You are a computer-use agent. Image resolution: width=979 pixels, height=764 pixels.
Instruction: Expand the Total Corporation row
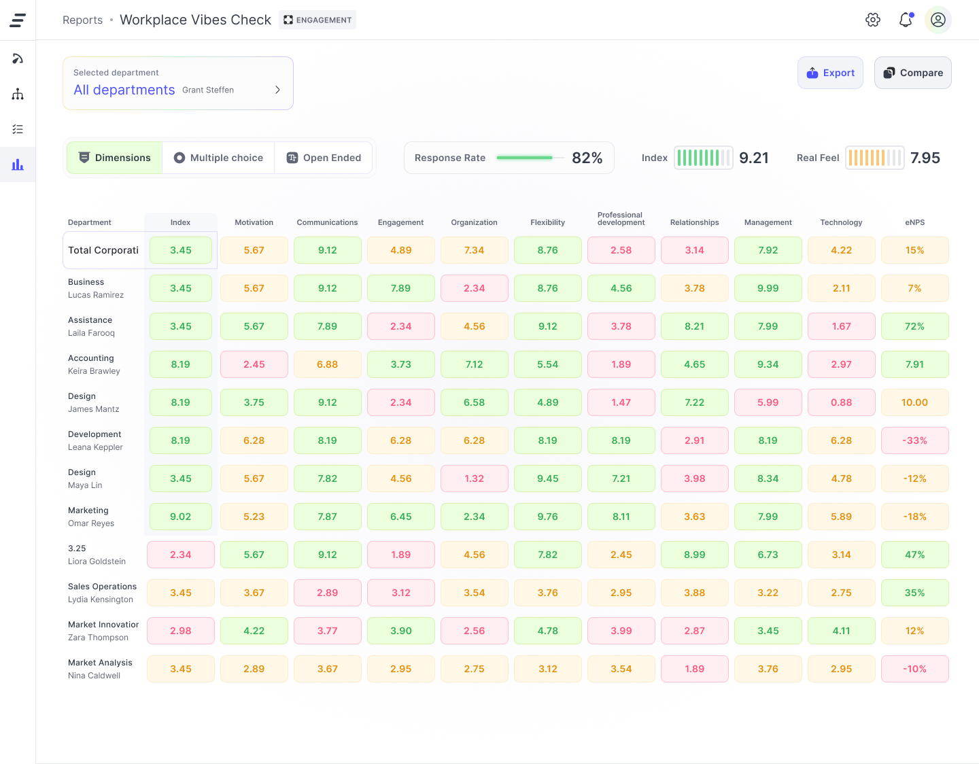tap(103, 250)
